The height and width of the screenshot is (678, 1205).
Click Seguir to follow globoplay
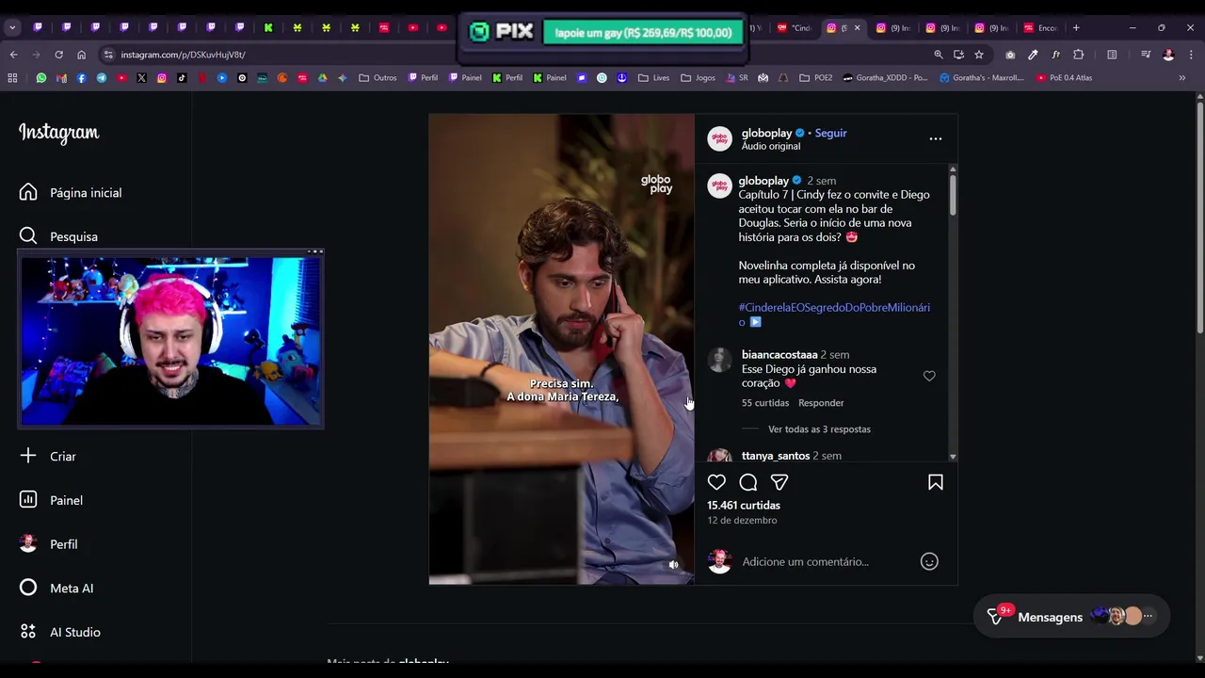(x=831, y=133)
